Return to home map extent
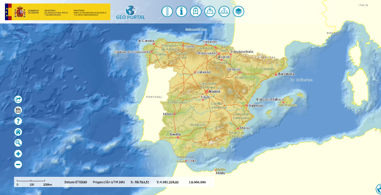Screen dimensions: 381x195 18,132
